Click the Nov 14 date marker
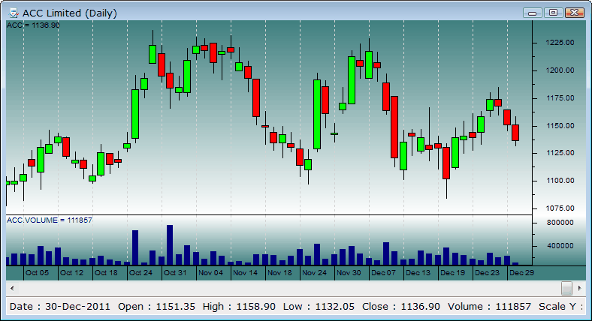Viewport: 592px width, 321px height. pyautogui.click(x=245, y=273)
